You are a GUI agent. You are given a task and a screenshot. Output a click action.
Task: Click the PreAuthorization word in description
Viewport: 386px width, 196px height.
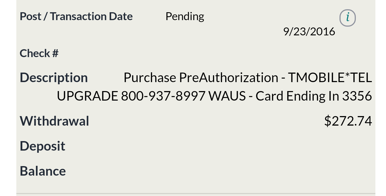pos(228,77)
